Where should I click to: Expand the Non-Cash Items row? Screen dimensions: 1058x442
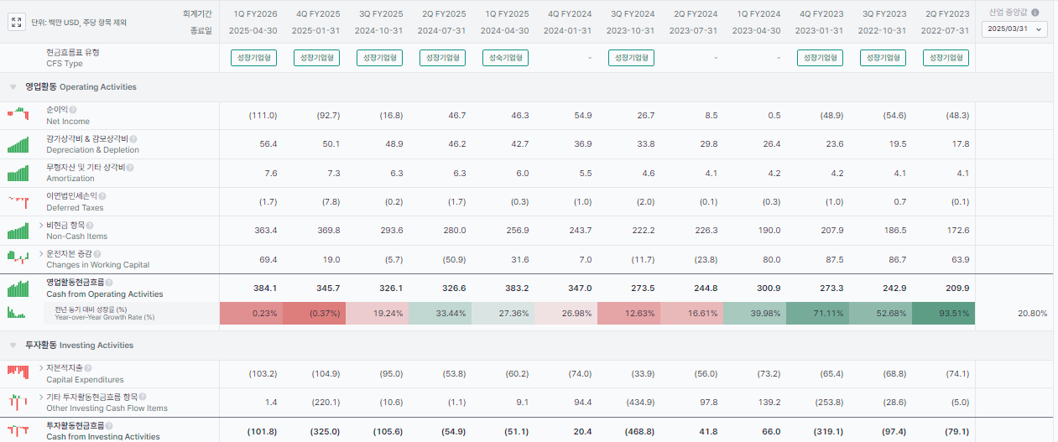click(41, 225)
